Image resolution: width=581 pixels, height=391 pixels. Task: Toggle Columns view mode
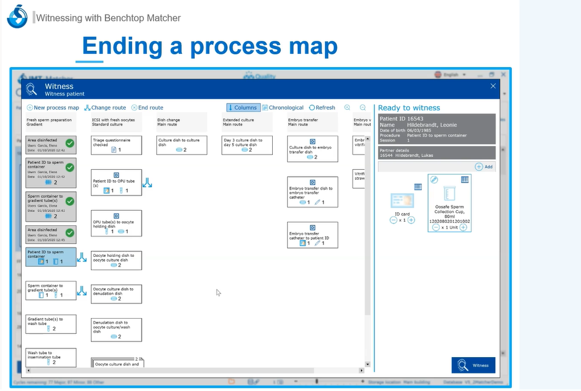(243, 107)
